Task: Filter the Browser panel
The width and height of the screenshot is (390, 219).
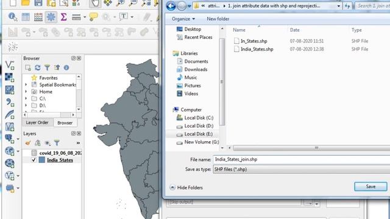Action: pyautogui.click(x=47, y=68)
